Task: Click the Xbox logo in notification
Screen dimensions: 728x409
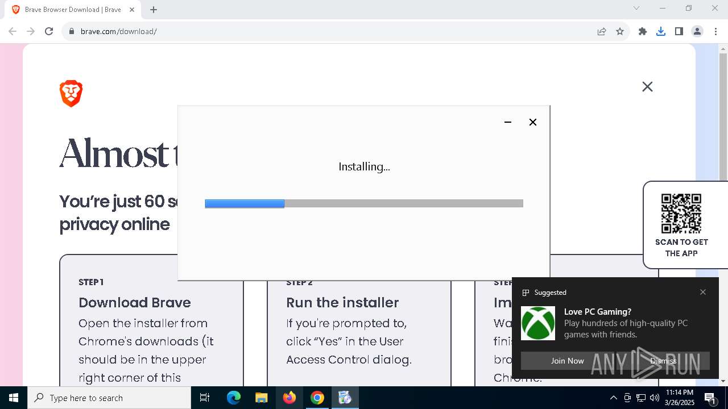Action: click(538, 323)
